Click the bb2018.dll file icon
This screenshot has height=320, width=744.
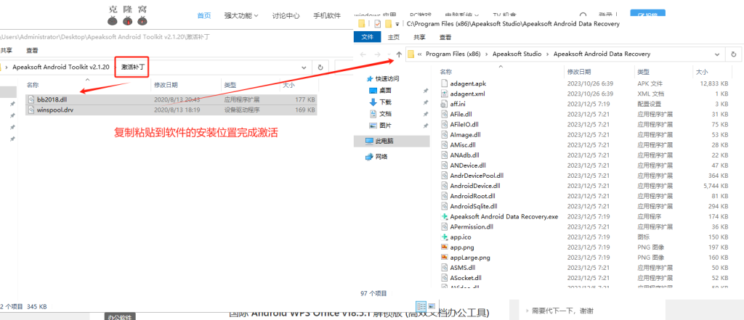31,99
